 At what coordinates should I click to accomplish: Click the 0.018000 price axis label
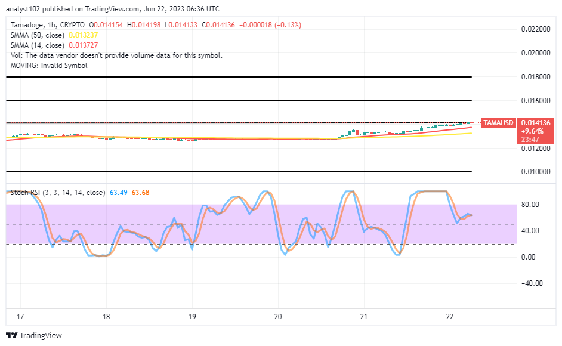(x=536, y=77)
